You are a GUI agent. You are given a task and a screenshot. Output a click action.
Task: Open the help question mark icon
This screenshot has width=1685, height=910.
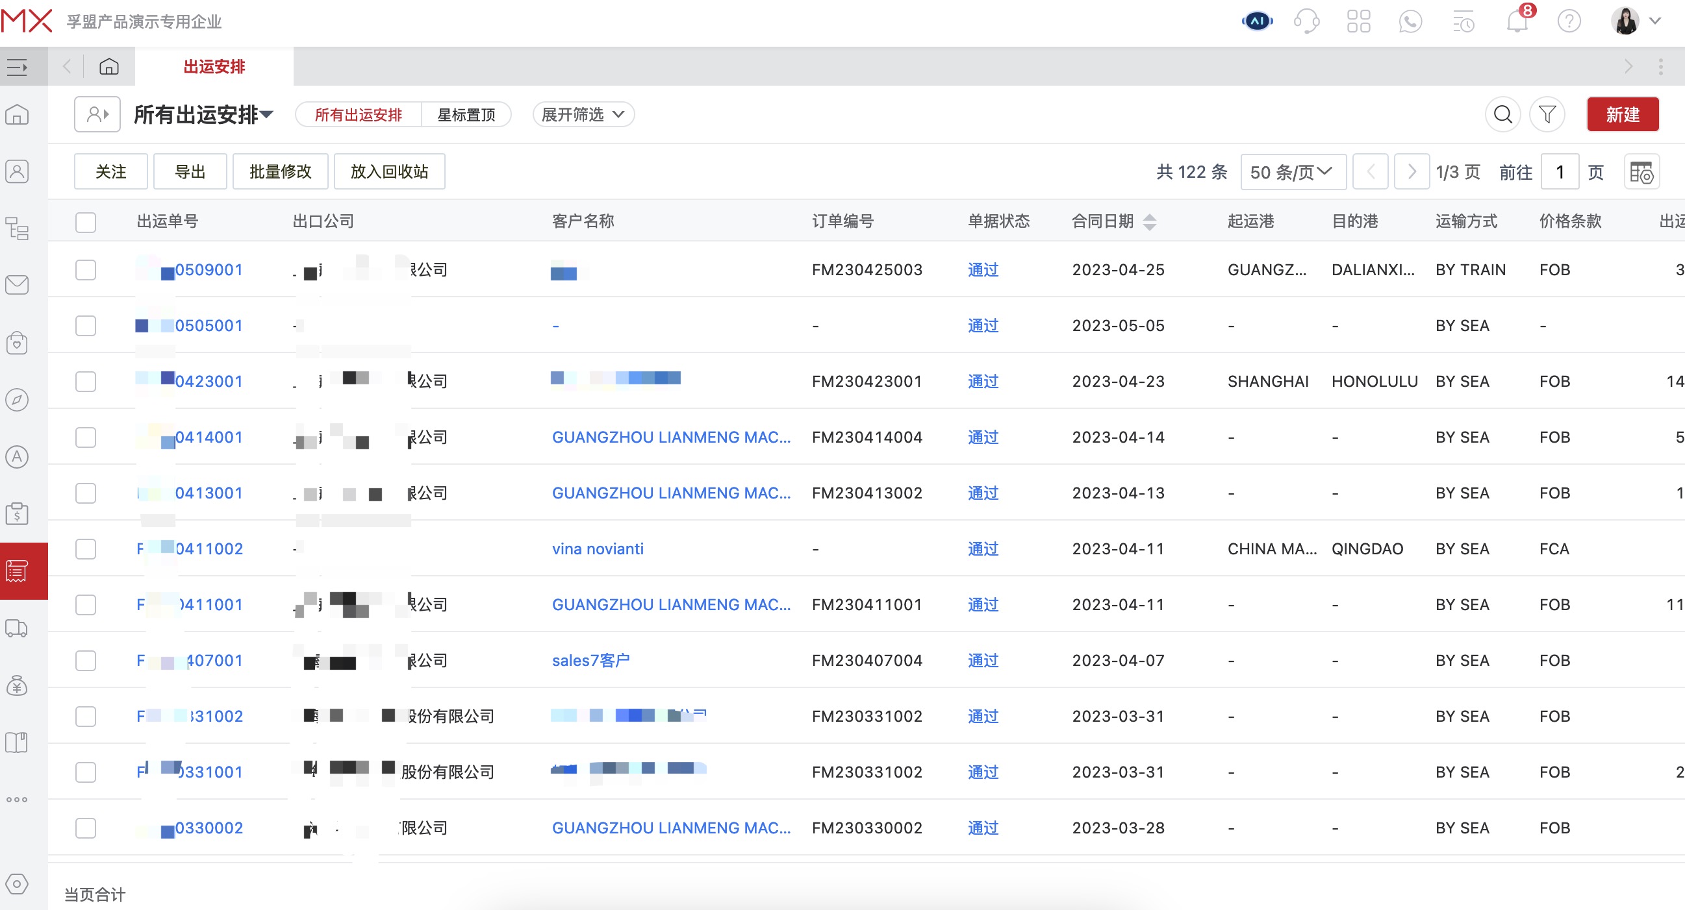tap(1569, 21)
